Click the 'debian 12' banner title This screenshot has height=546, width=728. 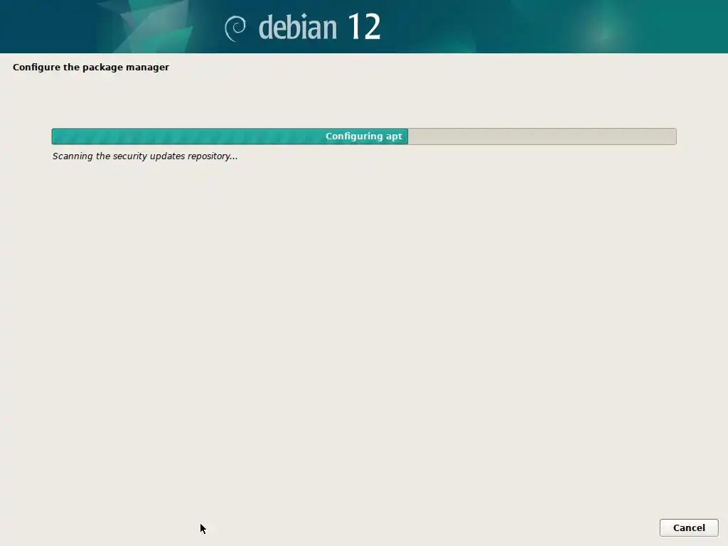319,27
